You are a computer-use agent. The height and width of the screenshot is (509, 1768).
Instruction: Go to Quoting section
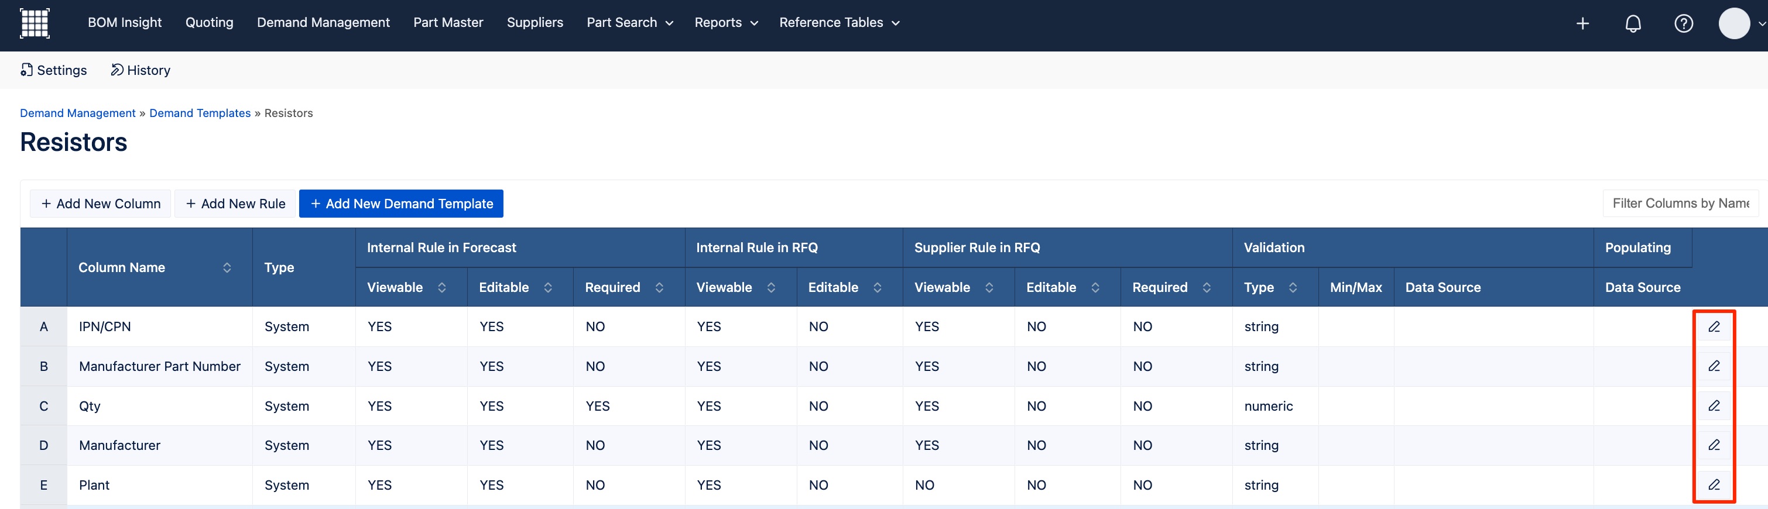click(x=210, y=23)
